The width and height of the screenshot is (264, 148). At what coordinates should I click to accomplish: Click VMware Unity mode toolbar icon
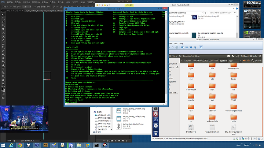tap(195, 47)
